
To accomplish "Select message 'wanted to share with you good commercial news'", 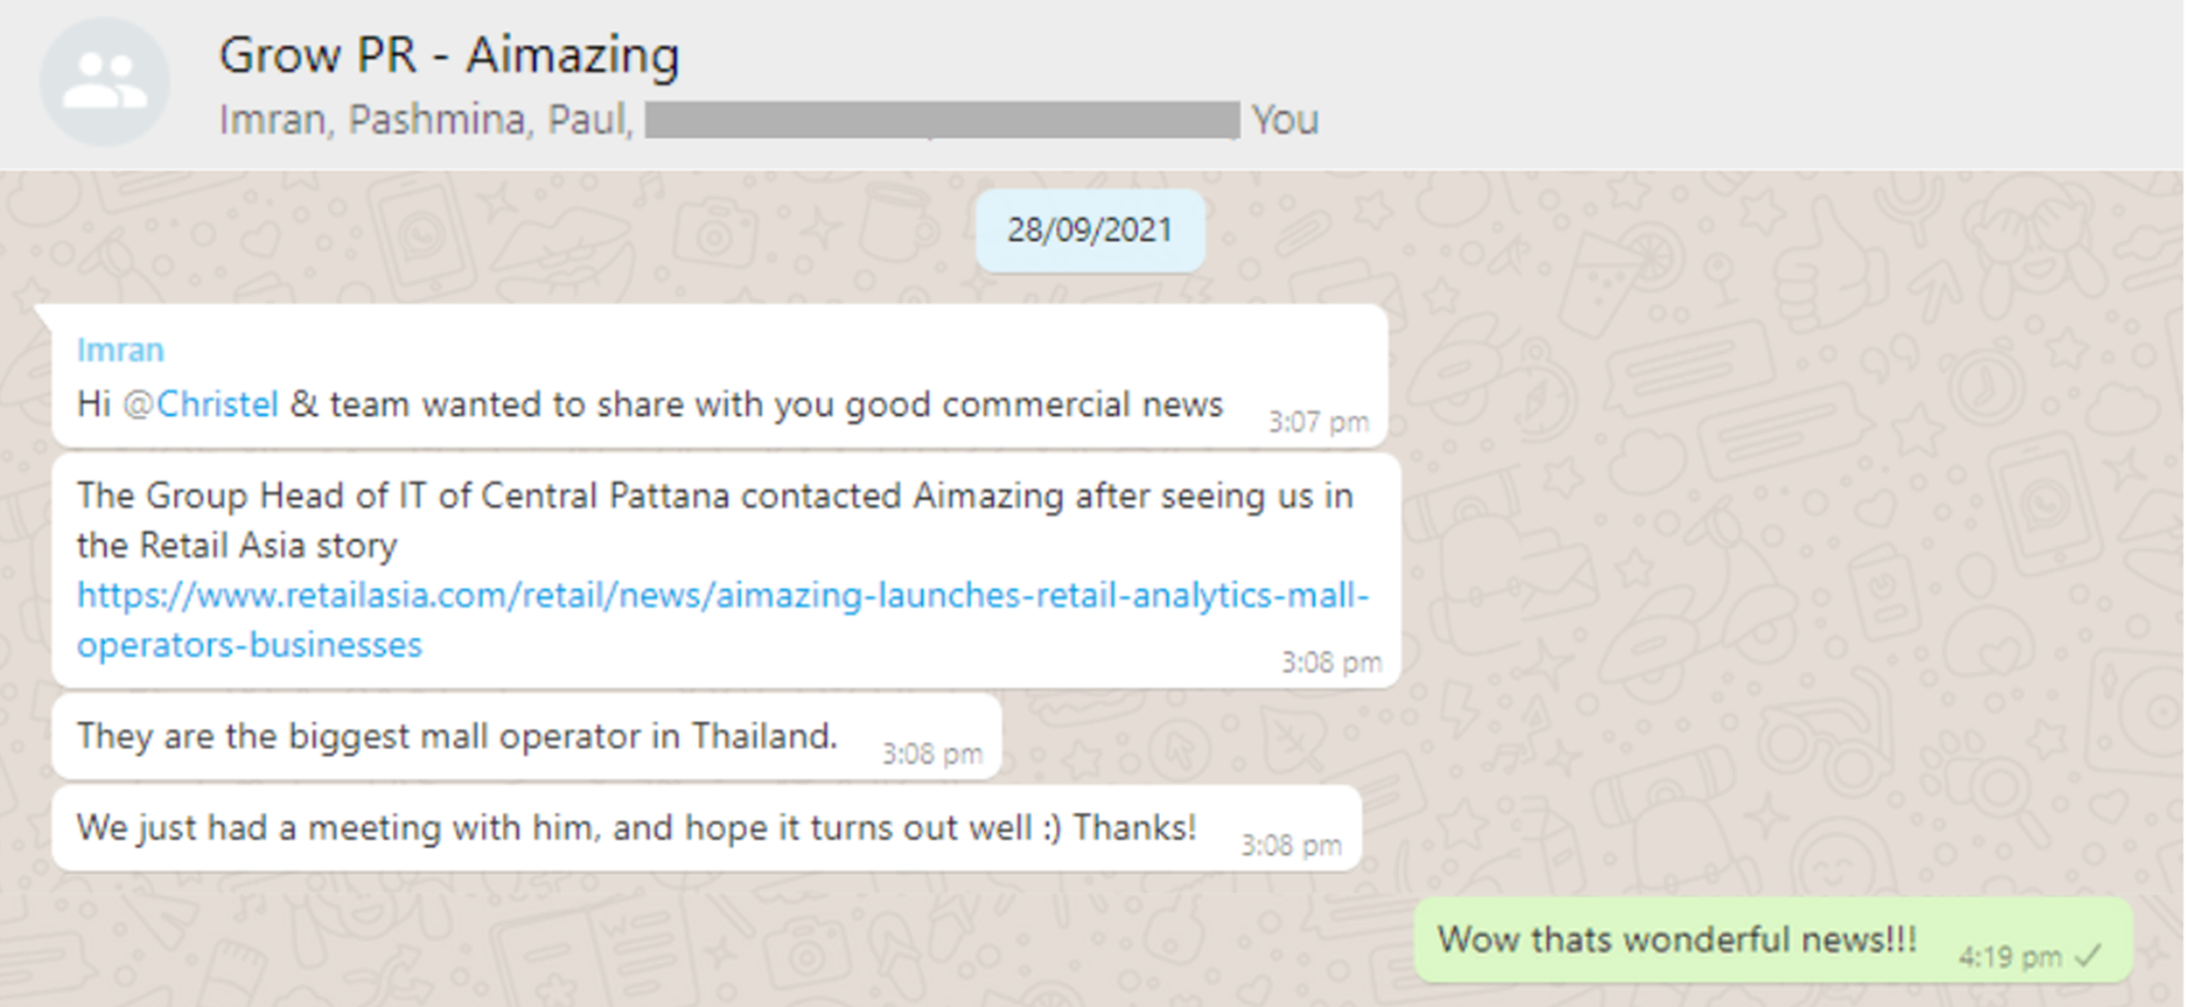I will click(719, 377).
